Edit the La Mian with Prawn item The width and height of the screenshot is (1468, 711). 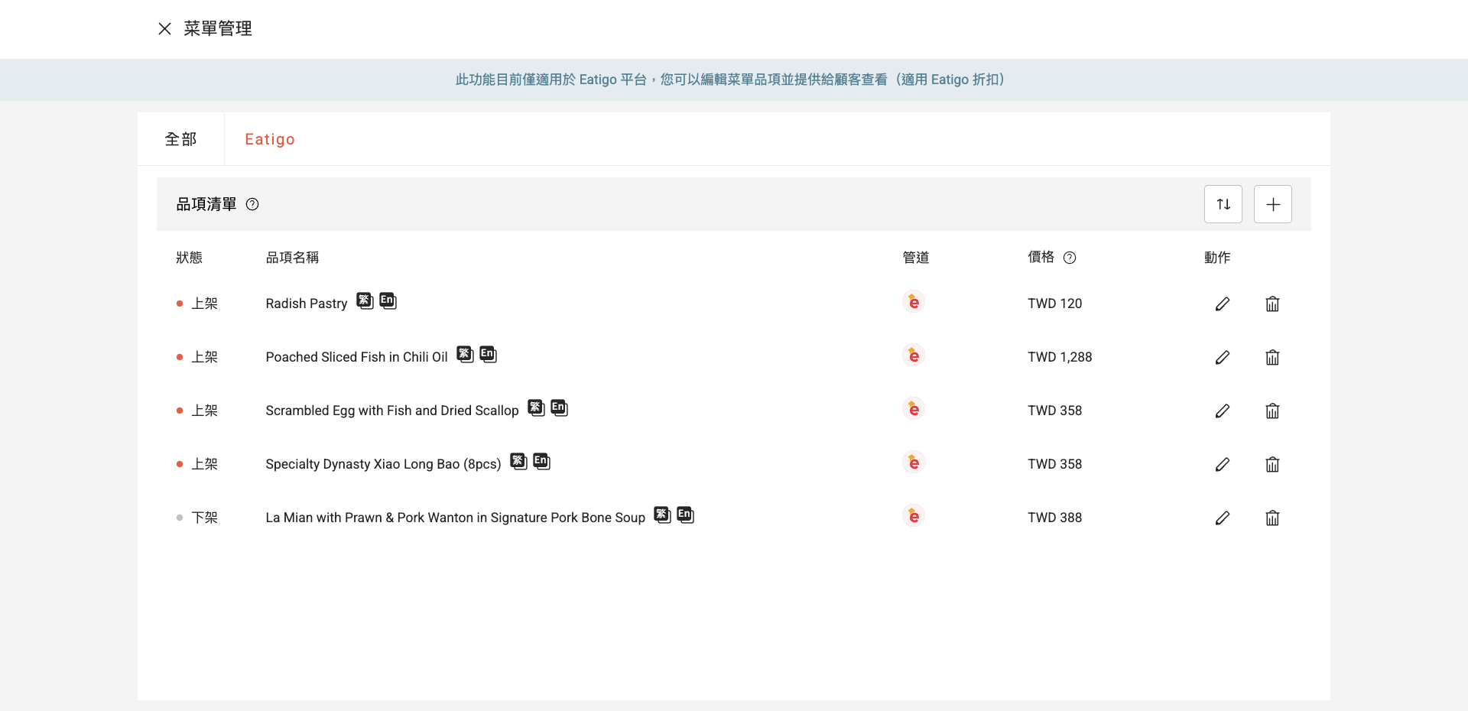1222,518
